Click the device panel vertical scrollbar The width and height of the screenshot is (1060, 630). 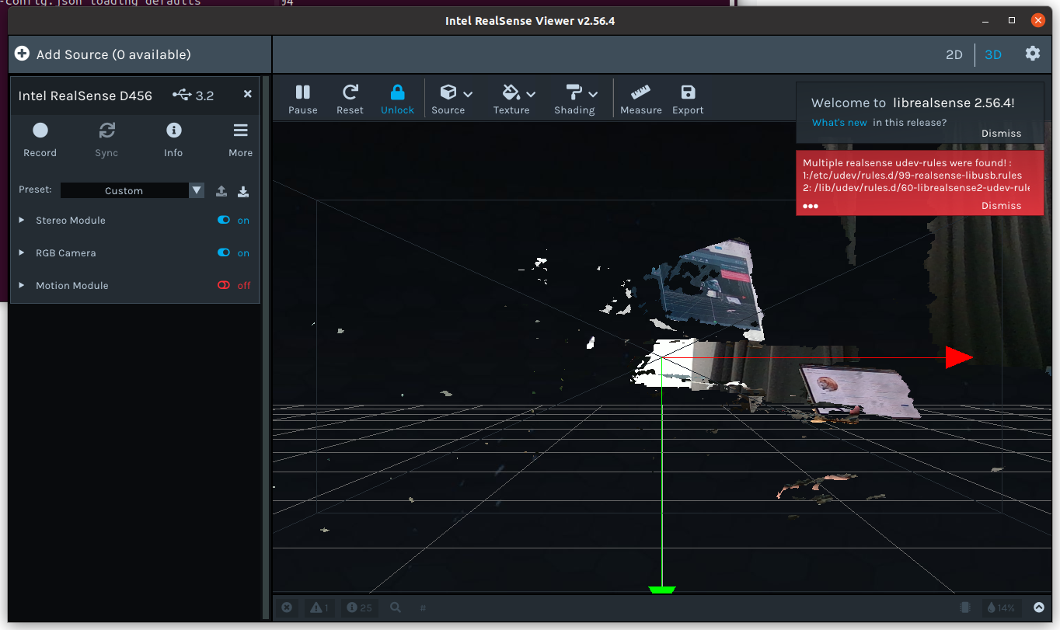[267, 347]
